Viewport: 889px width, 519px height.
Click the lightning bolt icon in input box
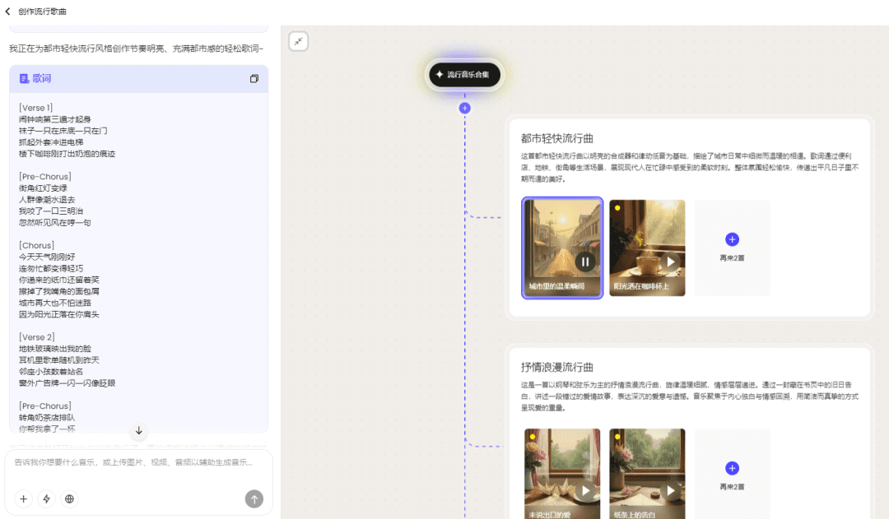[47, 498]
